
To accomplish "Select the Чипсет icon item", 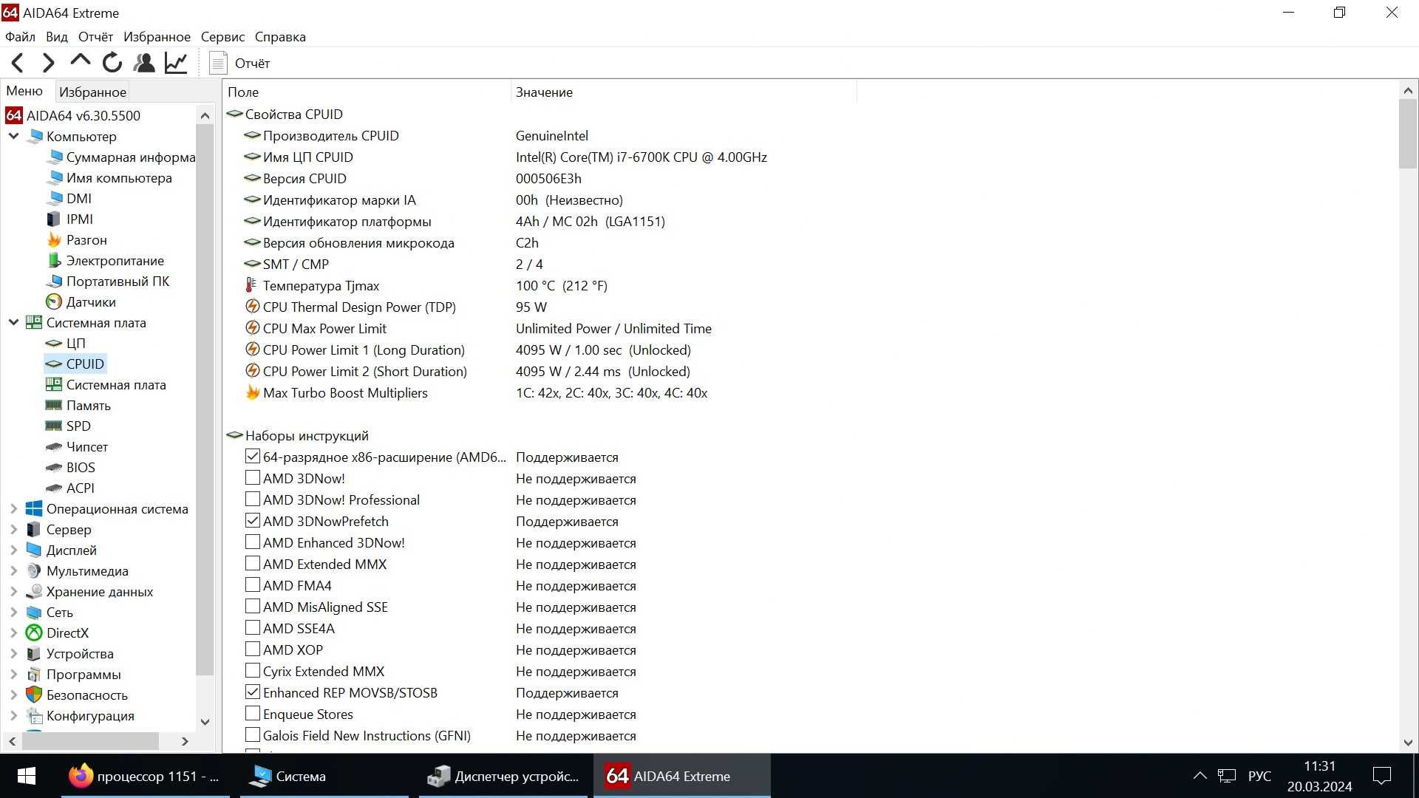I will tap(54, 446).
